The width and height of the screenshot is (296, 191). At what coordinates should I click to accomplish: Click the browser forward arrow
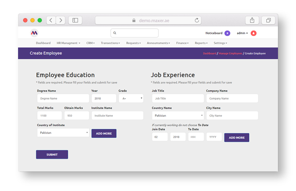(x=60, y=20)
